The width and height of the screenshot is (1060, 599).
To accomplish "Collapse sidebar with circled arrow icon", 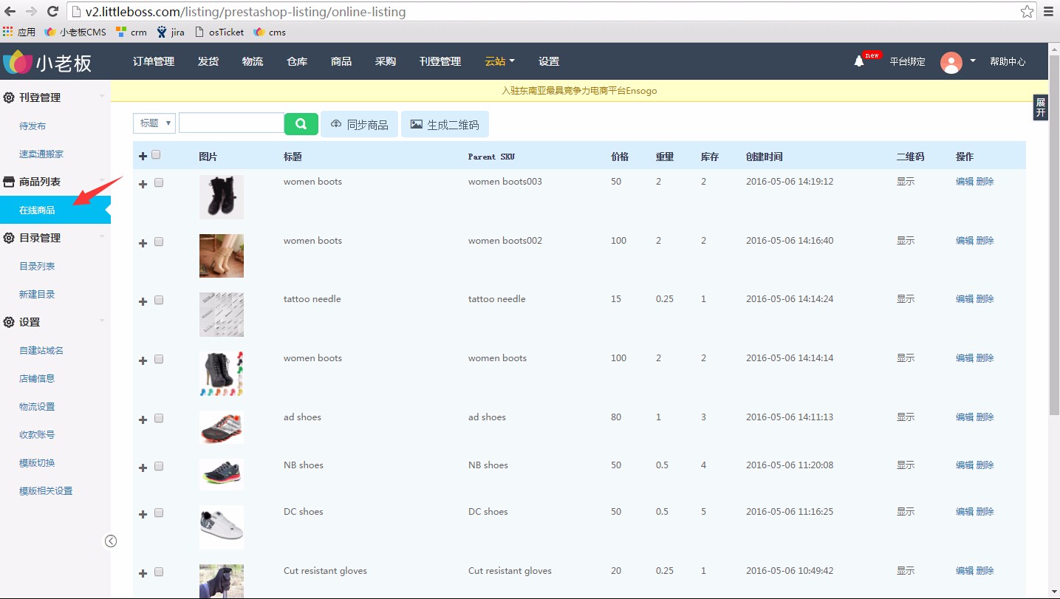I will (x=111, y=541).
